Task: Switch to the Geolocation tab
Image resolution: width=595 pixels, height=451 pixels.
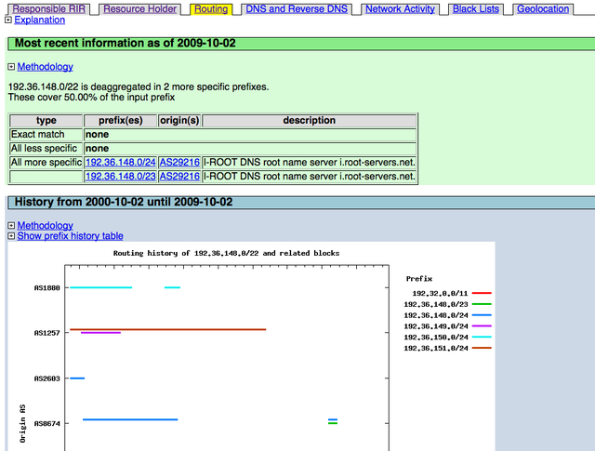Action: pyautogui.click(x=543, y=9)
